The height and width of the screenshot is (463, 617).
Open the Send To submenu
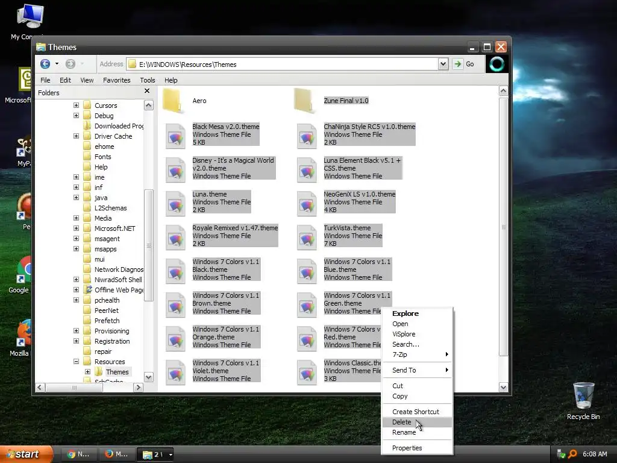[x=417, y=370]
